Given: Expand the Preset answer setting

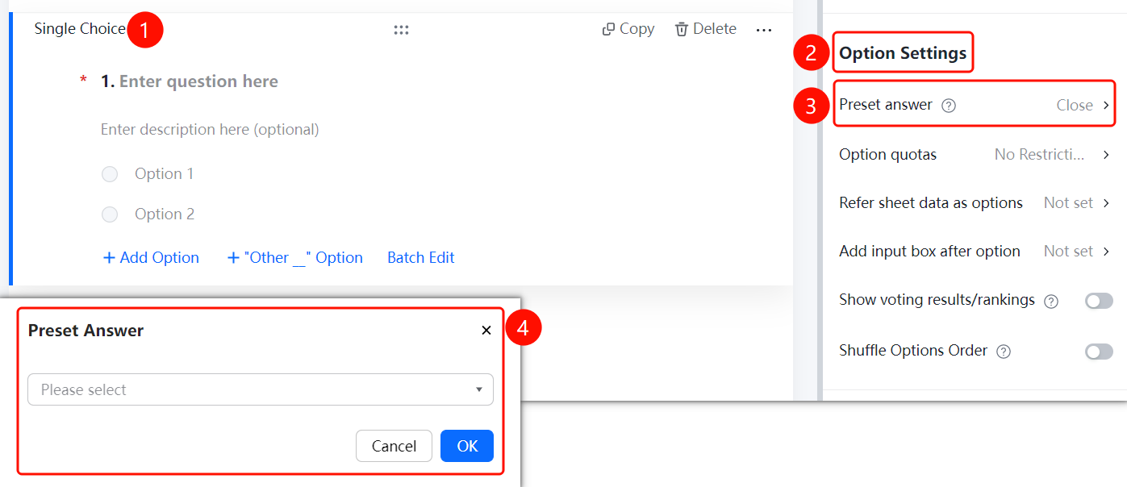Looking at the screenshot, I should point(975,105).
